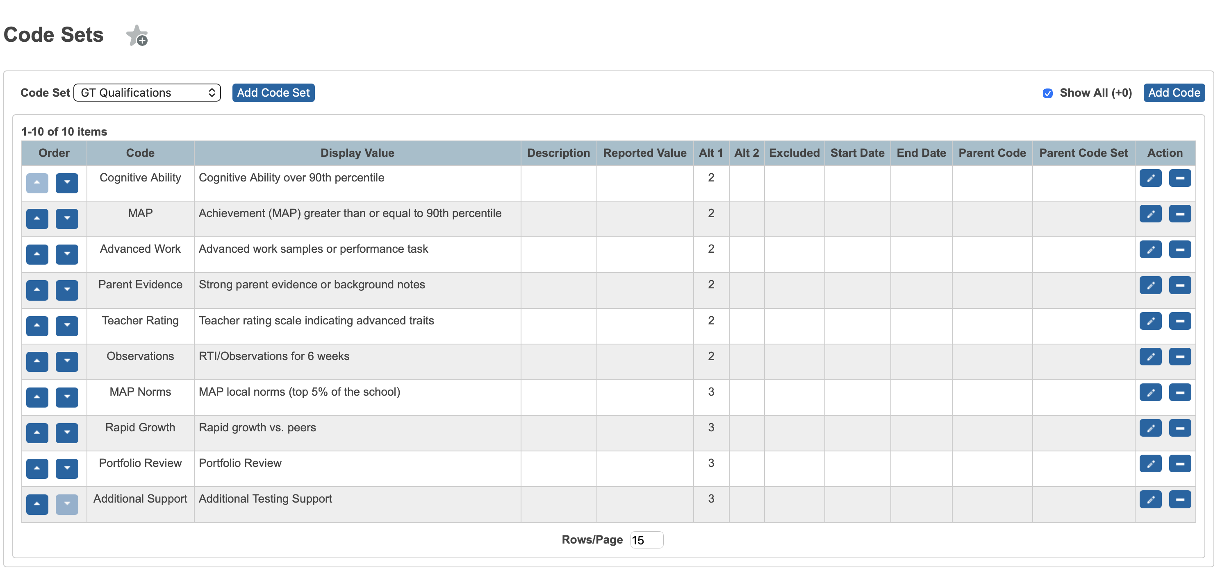The width and height of the screenshot is (1220, 571).
Task: Edit the MAP Norms code
Action: pos(1150,393)
